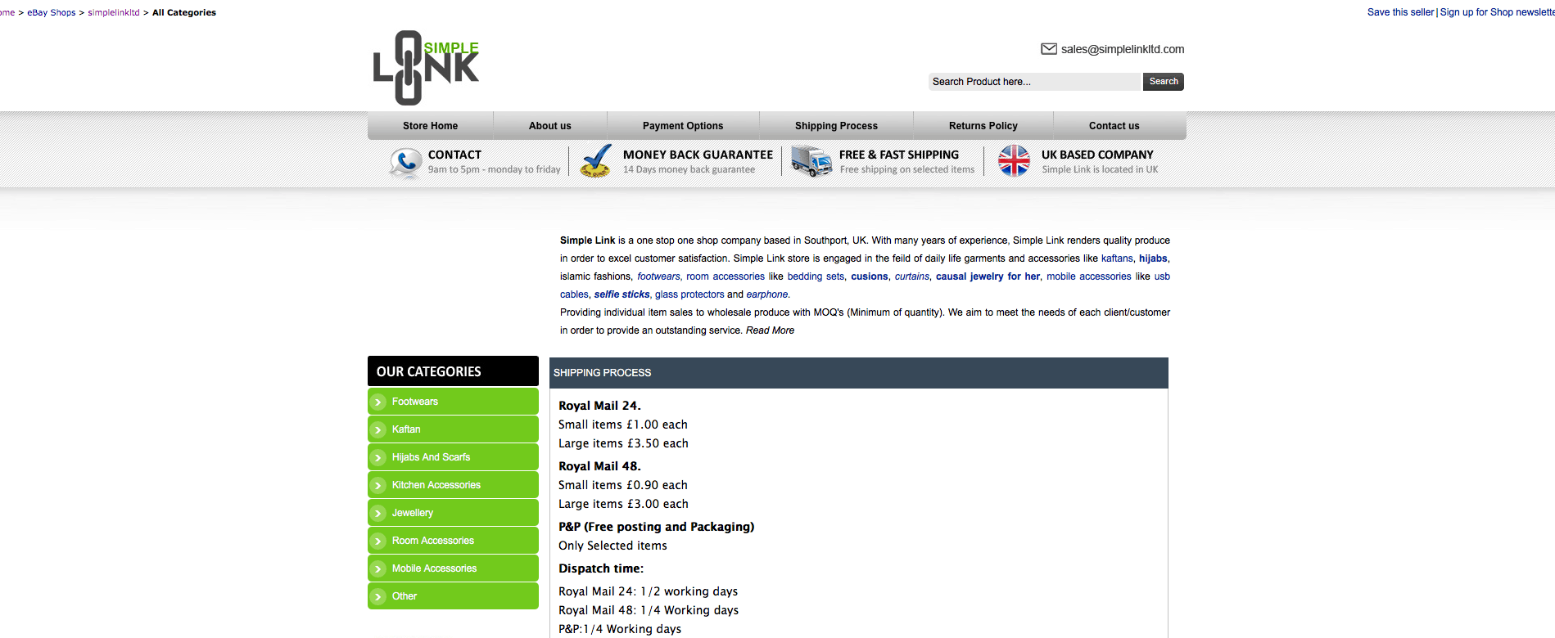Expand the Mobile Accessories category
Viewport: 1555px width, 638px height.
click(x=434, y=568)
